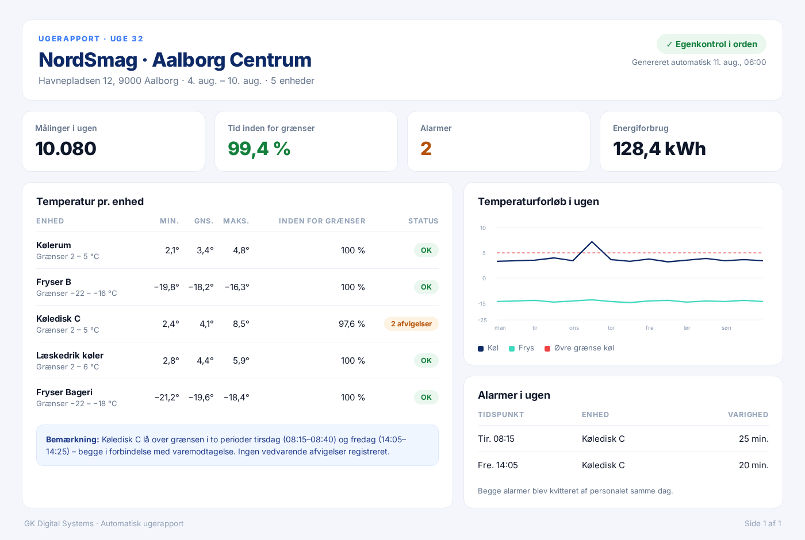Click the STATUS column header
The height and width of the screenshot is (540, 805).
(423, 221)
